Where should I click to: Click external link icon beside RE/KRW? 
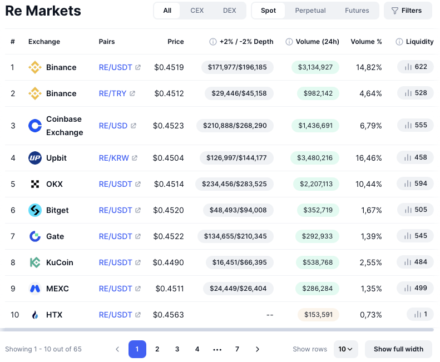[135, 158]
